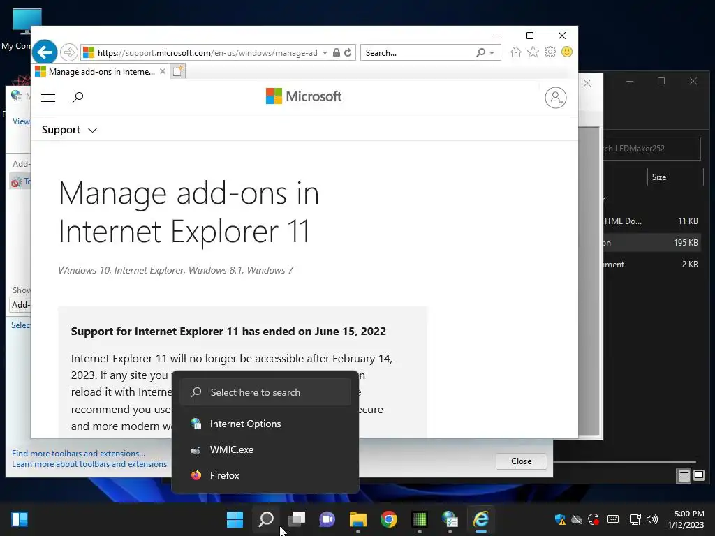The width and height of the screenshot is (715, 536).
Task: Open Windows Security tray icon
Action: pos(560,519)
